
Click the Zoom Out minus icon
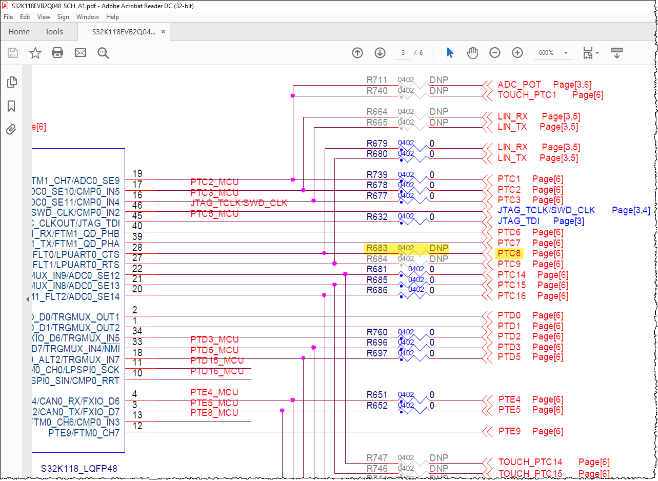(x=494, y=52)
